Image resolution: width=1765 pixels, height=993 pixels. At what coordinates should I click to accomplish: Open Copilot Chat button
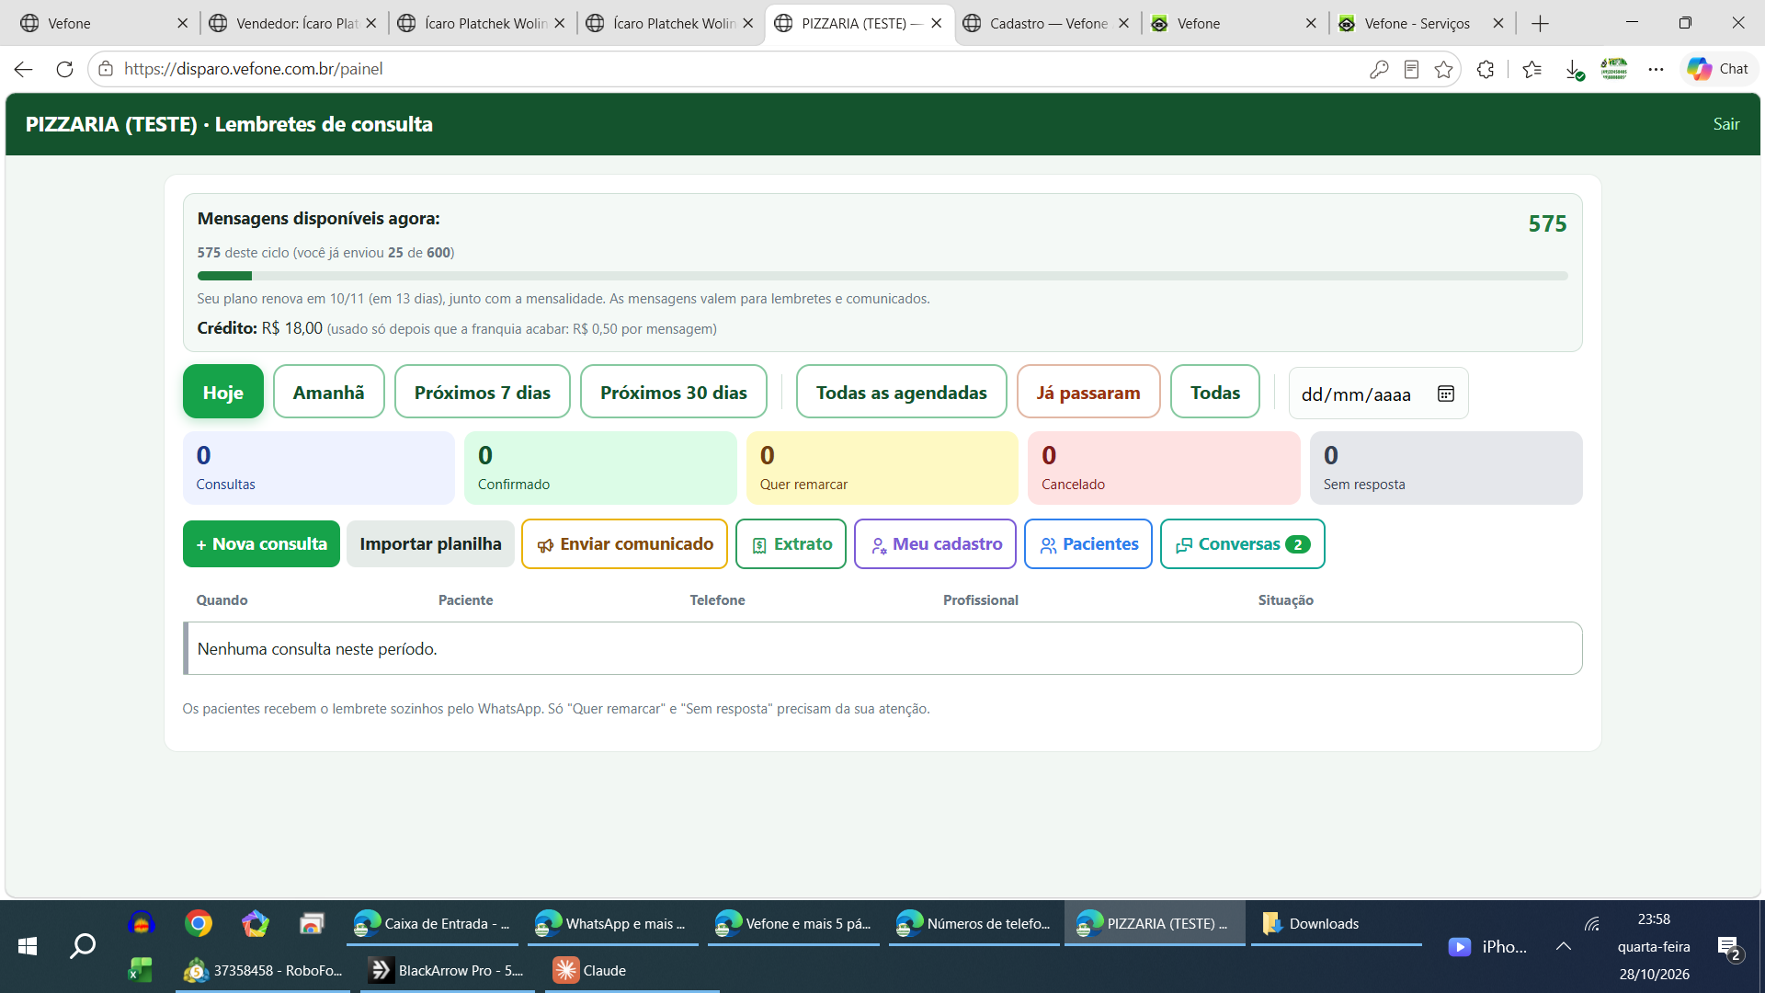[x=1717, y=69]
